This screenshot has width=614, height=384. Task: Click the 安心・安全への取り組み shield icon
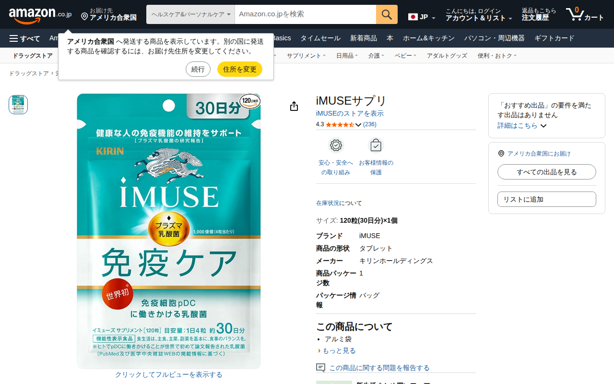(336, 145)
